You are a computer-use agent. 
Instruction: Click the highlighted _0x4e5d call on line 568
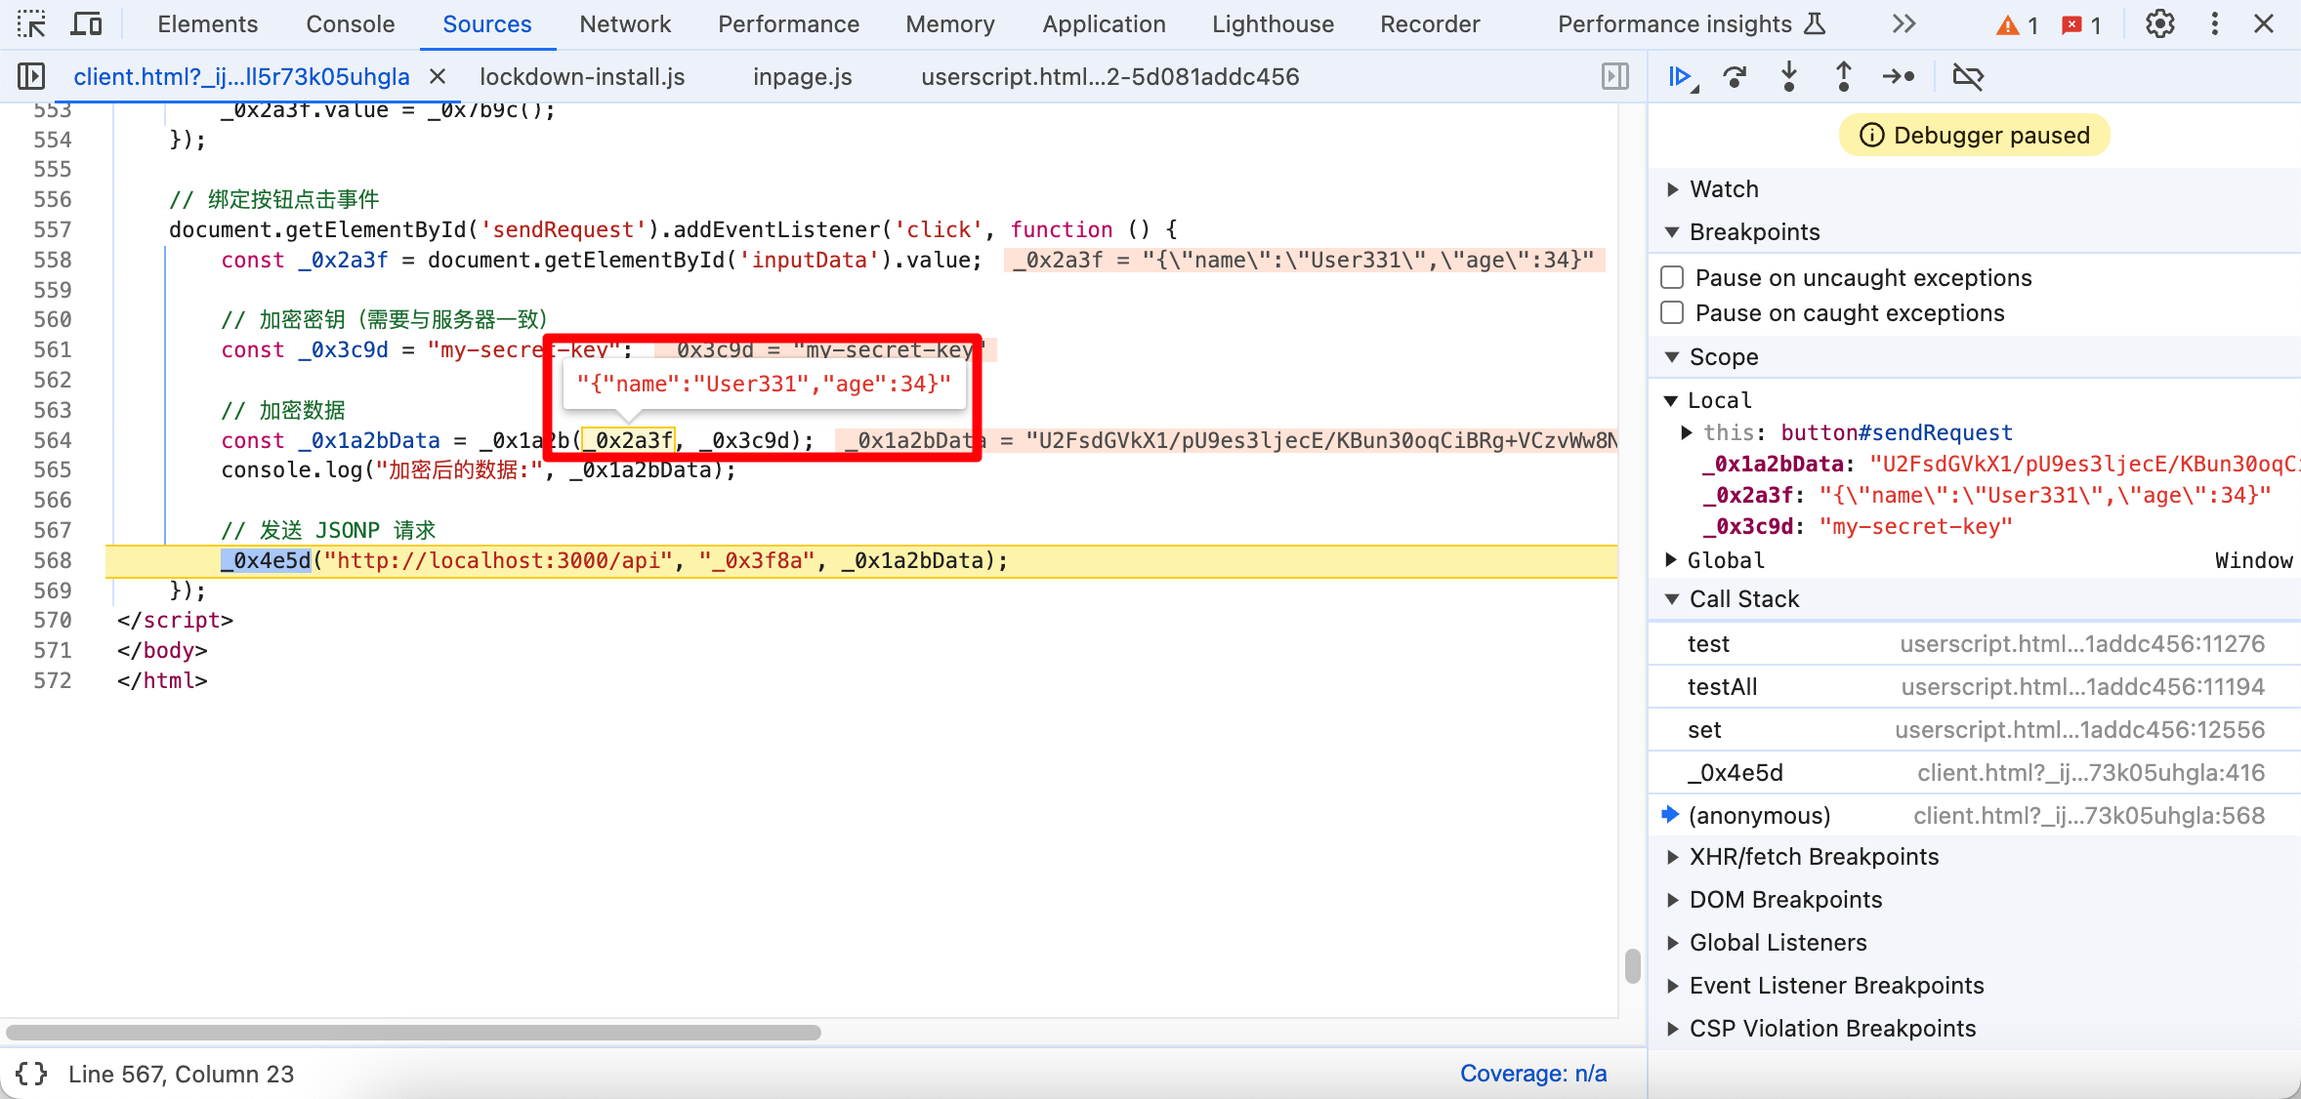266,560
